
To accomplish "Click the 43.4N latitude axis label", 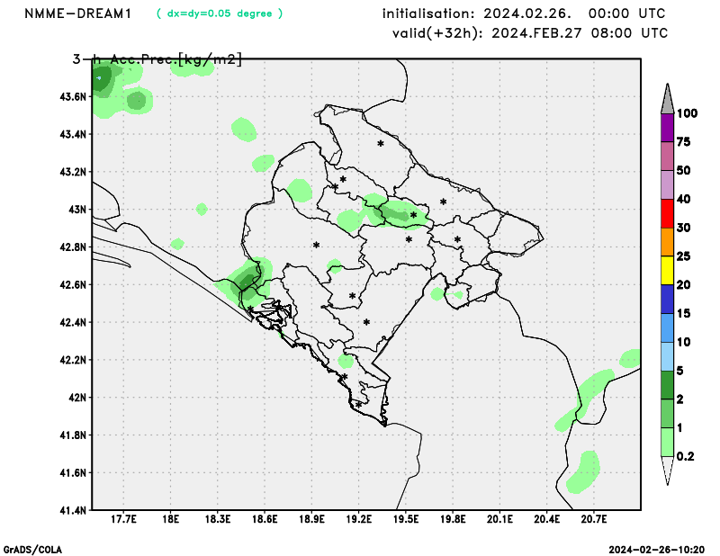I will [x=73, y=135].
